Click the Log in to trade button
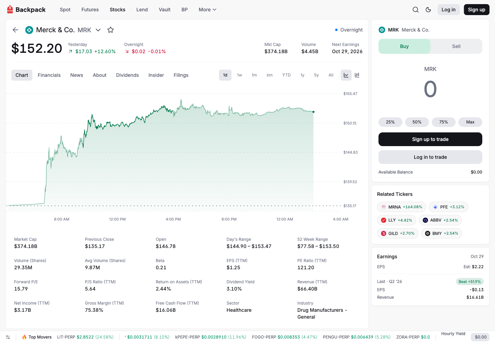The height and width of the screenshot is (343, 495). [430, 157]
